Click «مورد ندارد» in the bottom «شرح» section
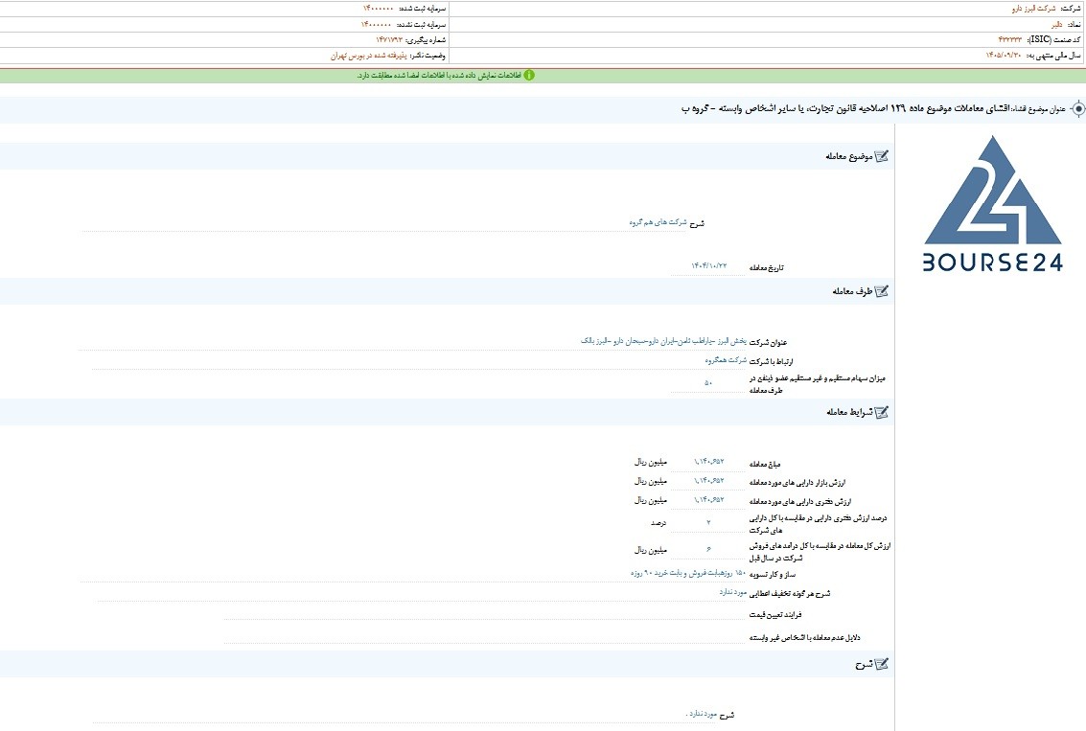The image size is (1086, 731). point(703,714)
